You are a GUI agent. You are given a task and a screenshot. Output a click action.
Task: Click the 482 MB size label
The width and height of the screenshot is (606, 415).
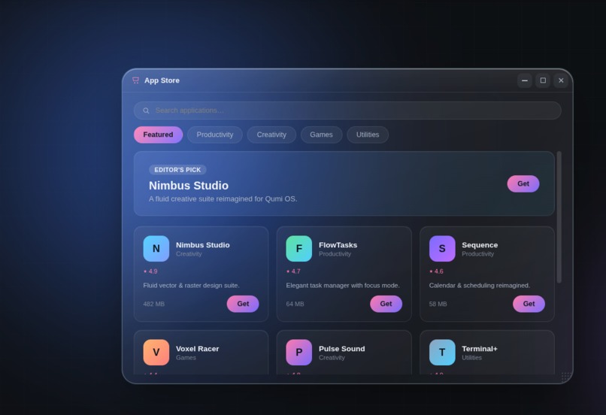pyautogui.click(x=154, y=304)
